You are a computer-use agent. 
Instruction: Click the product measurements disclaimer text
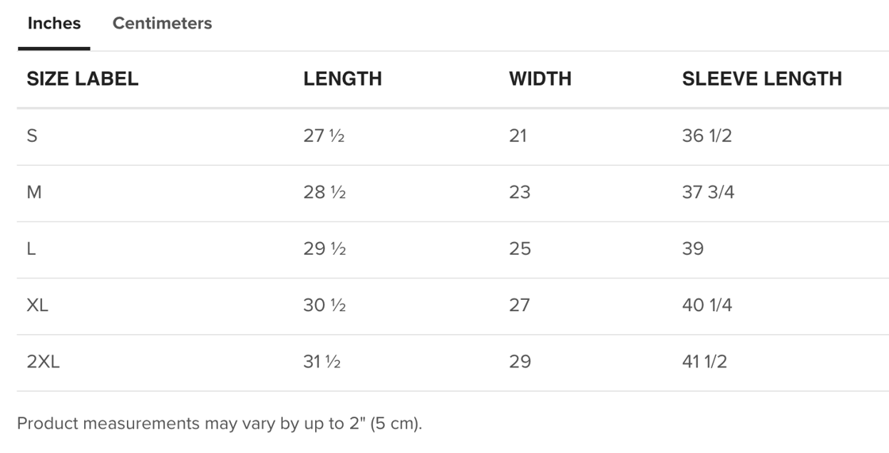click(219, 424)
